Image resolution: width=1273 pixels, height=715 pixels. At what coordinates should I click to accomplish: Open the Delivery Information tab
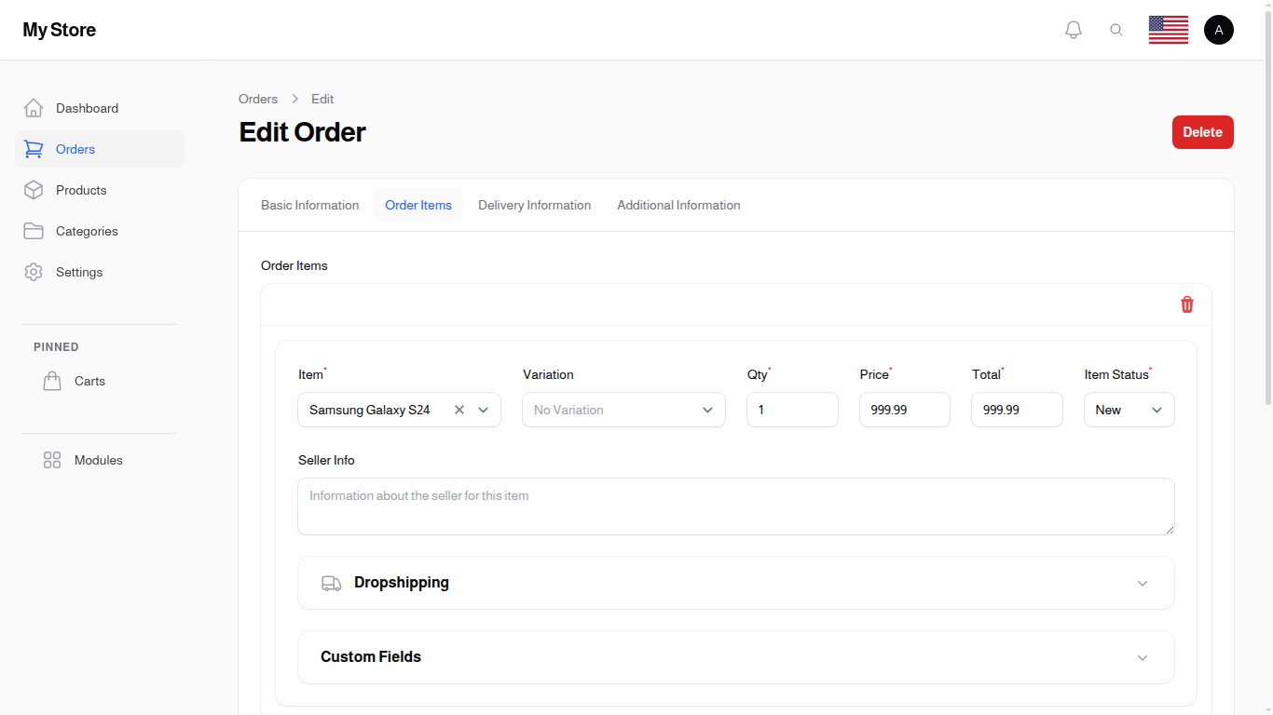point(534,205)
